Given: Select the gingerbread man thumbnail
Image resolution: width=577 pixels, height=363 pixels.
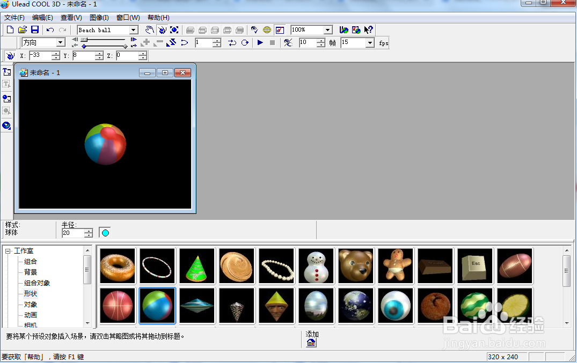Looking at the screenshot, I should tap(396, 266).
